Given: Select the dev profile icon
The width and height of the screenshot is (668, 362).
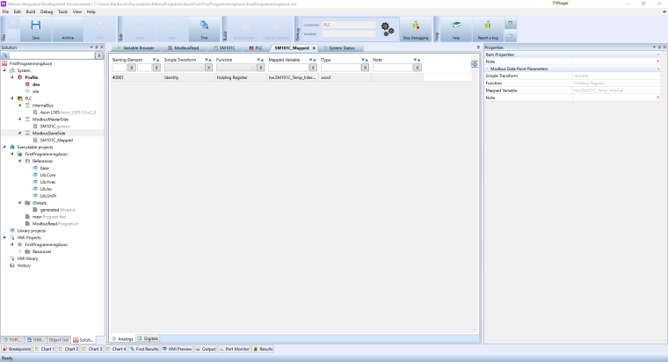Looking at the screenshot, I should [x=28, y=84].
